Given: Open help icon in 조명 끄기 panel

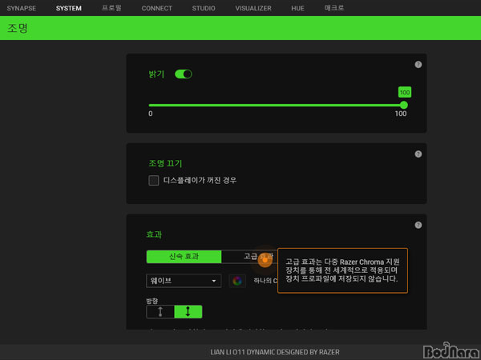Looking at the screenshot, I should point(418,154).
